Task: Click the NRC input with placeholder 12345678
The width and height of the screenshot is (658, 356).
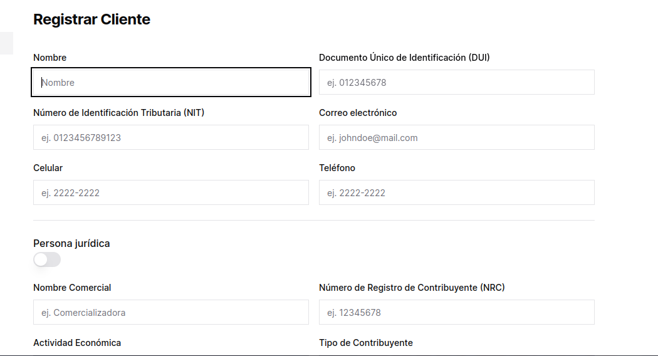Action: [x=456, y=312]
